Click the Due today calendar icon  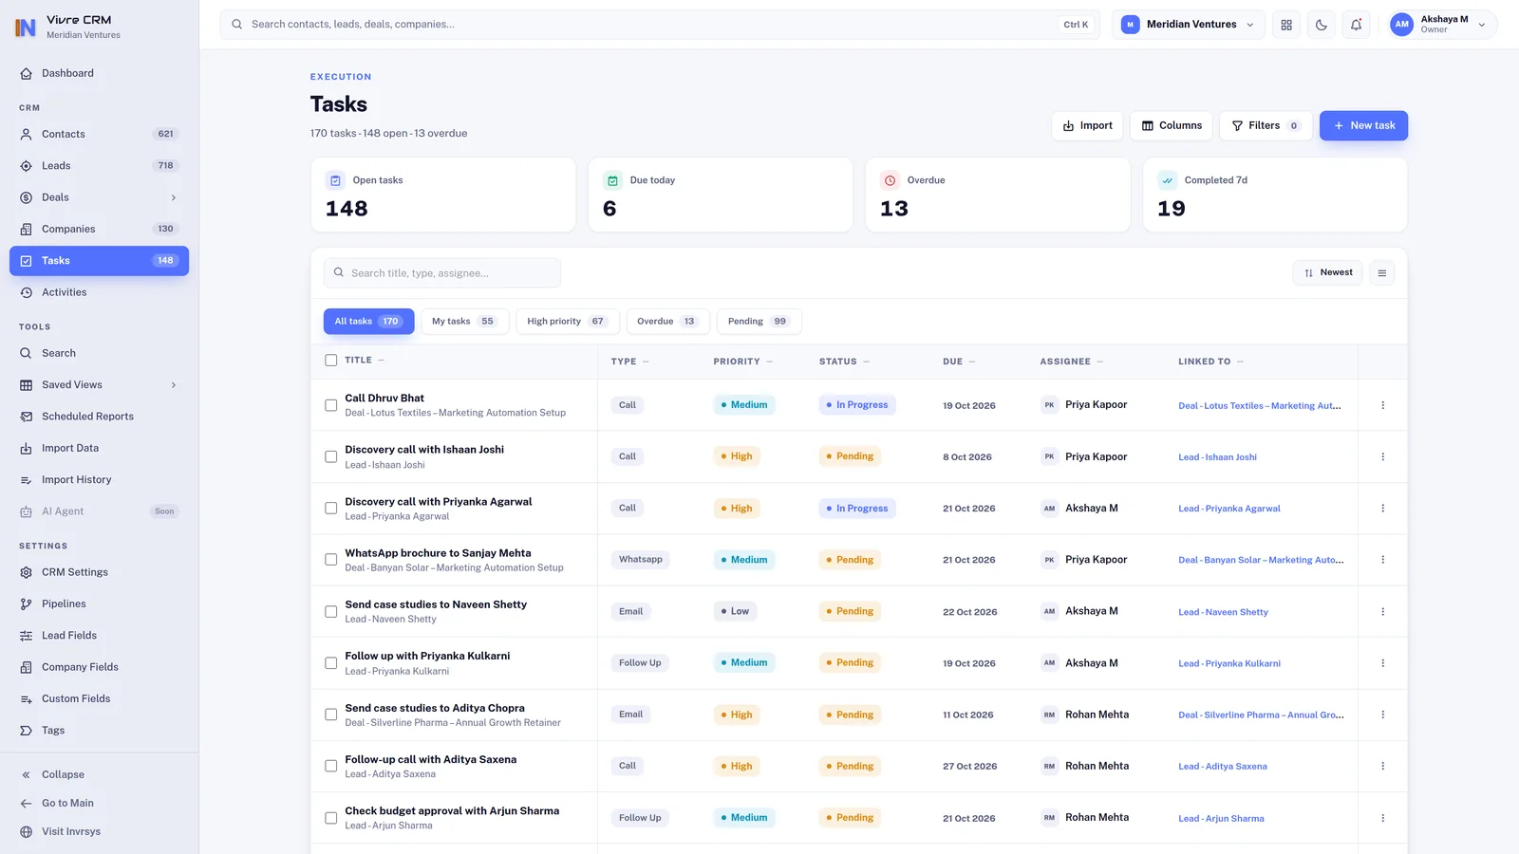612,180
